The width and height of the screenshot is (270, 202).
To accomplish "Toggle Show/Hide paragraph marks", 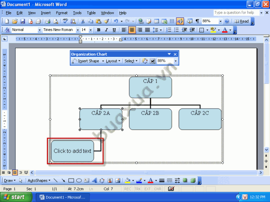I will click(x=197, y=21).
